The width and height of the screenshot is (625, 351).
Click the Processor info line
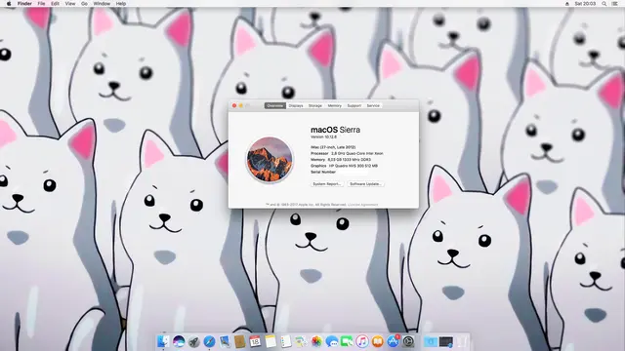point(347,153)
